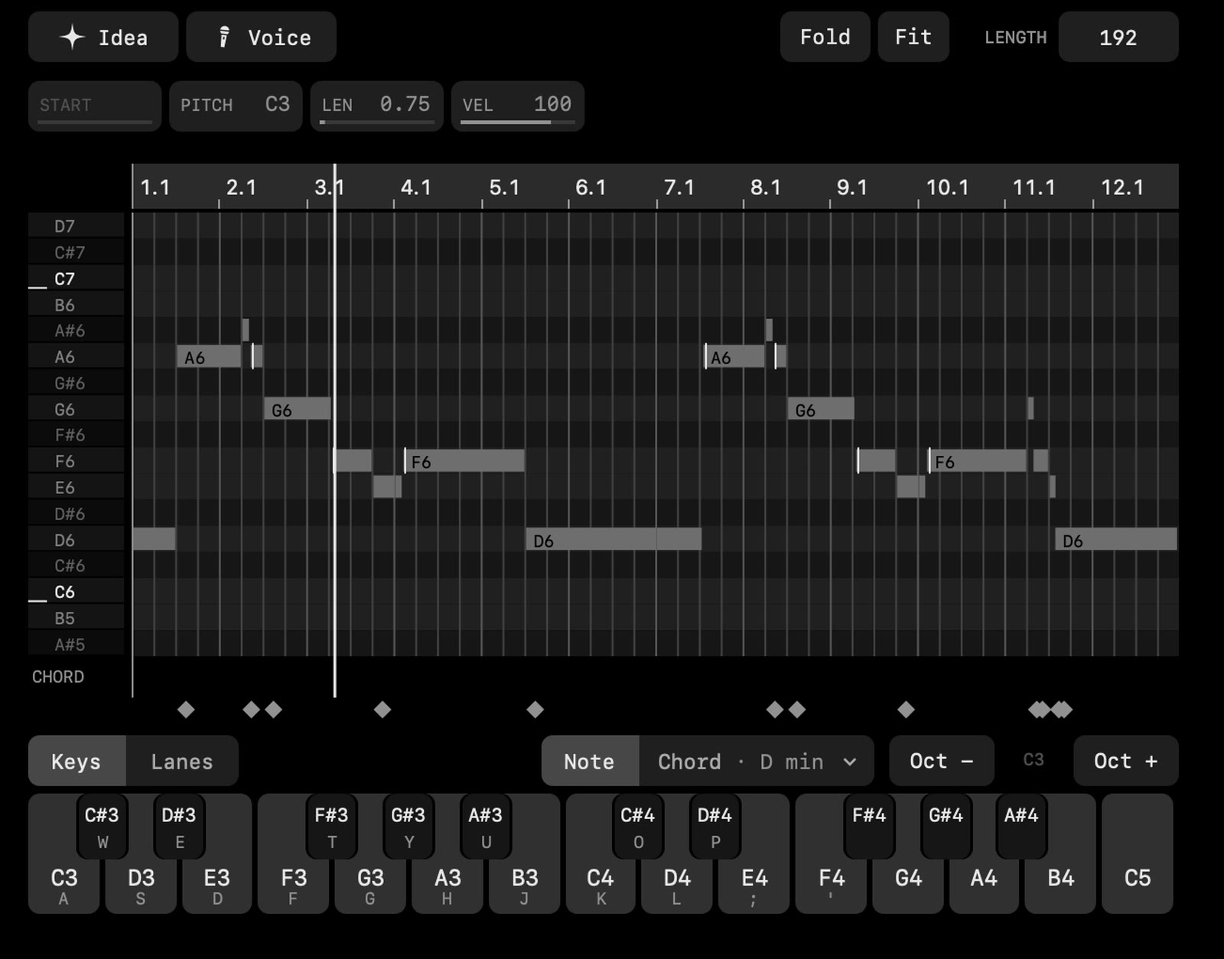Click the first diamond chord marker

(x=186, y=710)
